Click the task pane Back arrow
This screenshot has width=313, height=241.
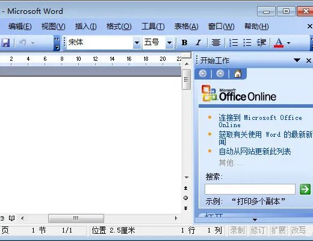pyautogui.click(x=203, y=74)
